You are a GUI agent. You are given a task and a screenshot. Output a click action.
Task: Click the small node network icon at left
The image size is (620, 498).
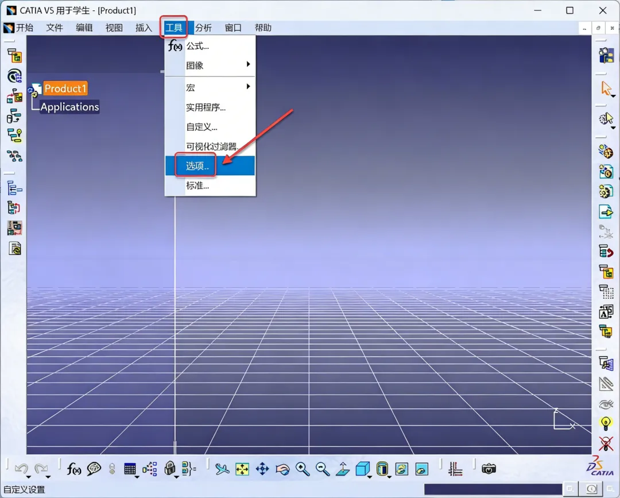[14, 156]
